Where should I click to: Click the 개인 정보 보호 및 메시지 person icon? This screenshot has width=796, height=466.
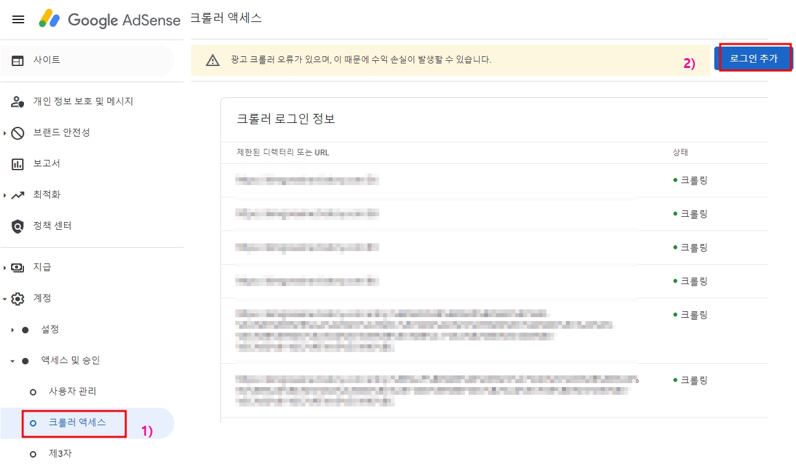click(18, 101)
